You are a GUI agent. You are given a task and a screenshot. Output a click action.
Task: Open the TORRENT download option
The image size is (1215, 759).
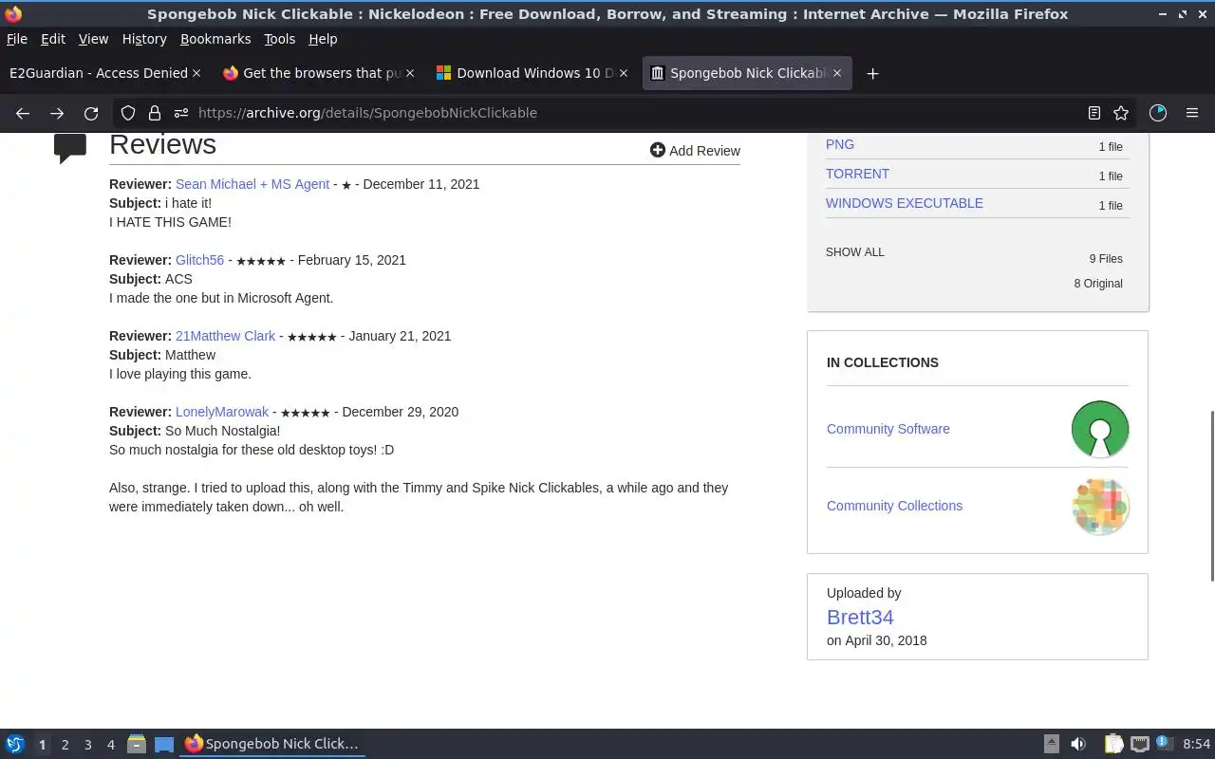pyautogui.click(x=857, y=174)
